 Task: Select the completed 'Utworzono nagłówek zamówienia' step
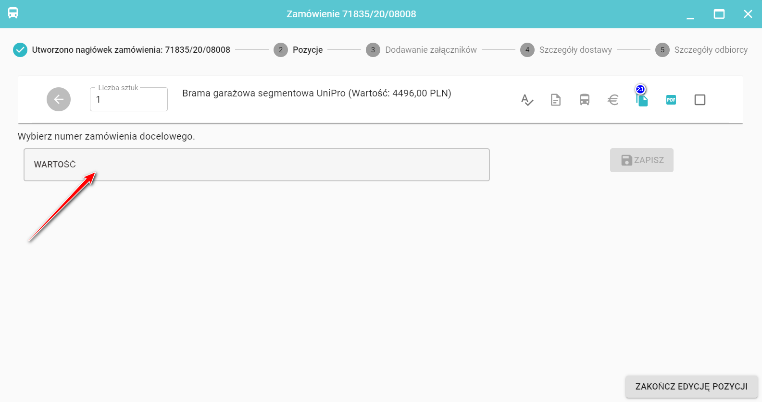[x=122, y=50]
